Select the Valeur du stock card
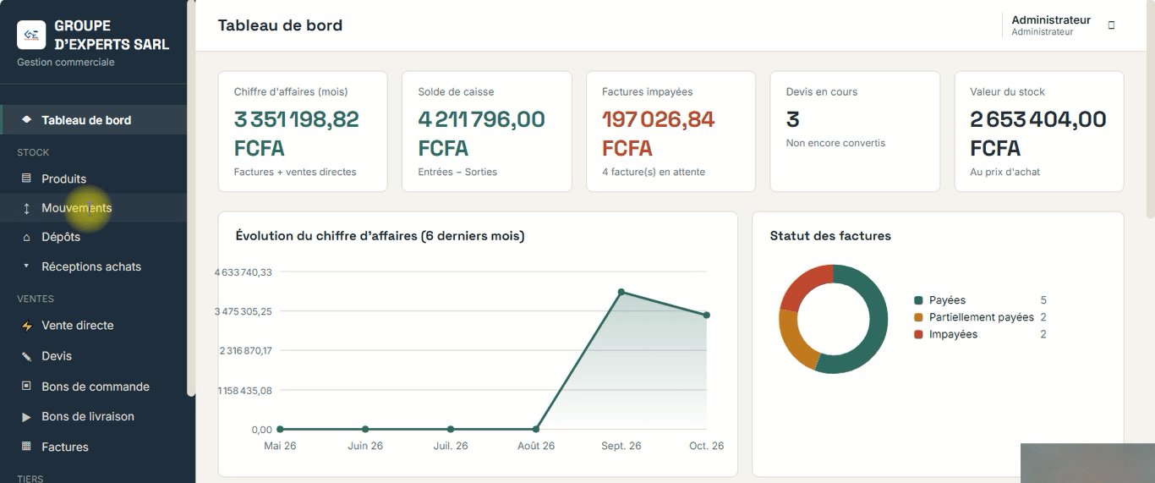This screenshot has width=1155, height=483. tap(1039, 131)
